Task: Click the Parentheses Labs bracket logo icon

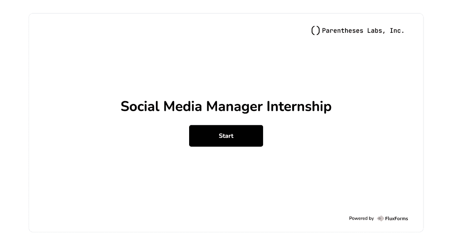Action: (x=316, y=30)
